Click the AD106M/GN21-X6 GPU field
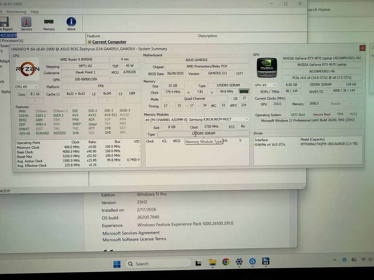The height and width of the screenshot is (280, 374). coord(321,71)
